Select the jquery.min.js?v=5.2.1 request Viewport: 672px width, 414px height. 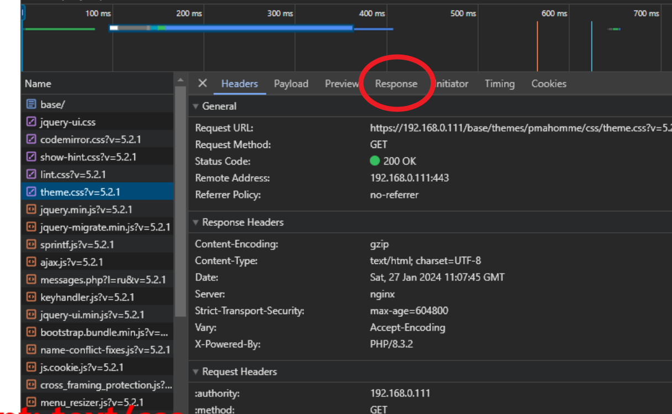tap(97, 210)
